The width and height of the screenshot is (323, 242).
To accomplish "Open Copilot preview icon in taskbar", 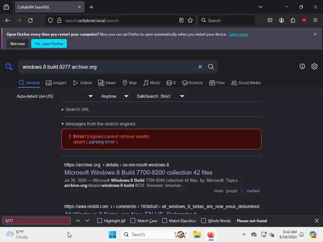I will (313, 234).
